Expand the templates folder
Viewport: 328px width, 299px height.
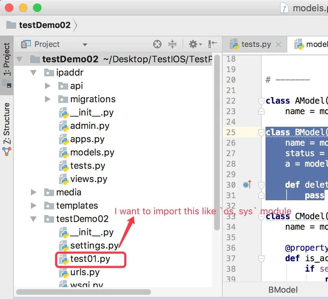click(33, 206)
